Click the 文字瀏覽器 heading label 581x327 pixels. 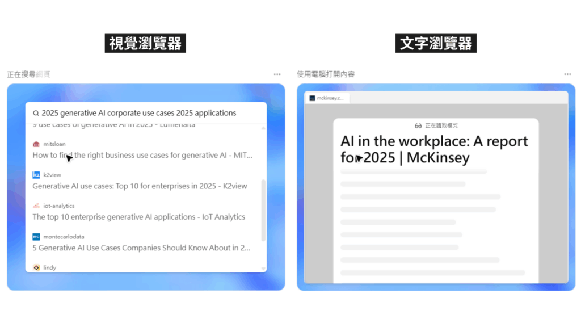tap(436, 43)
